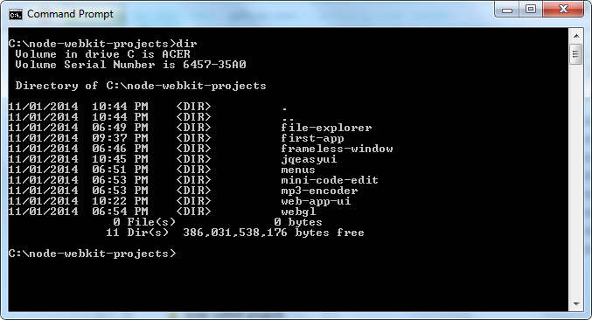The width and height of the screenshot is (592, 320).
Task: Click the typed dir command
Action: 187,44
